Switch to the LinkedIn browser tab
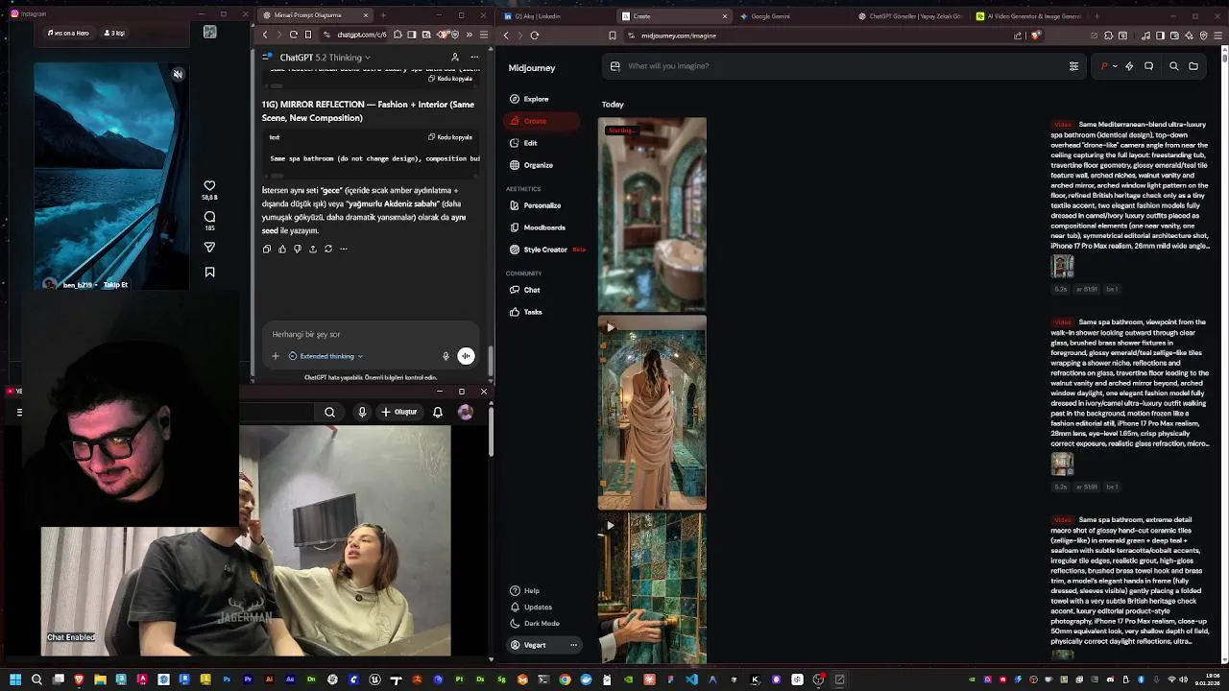1229x691 pixels. 557,16
